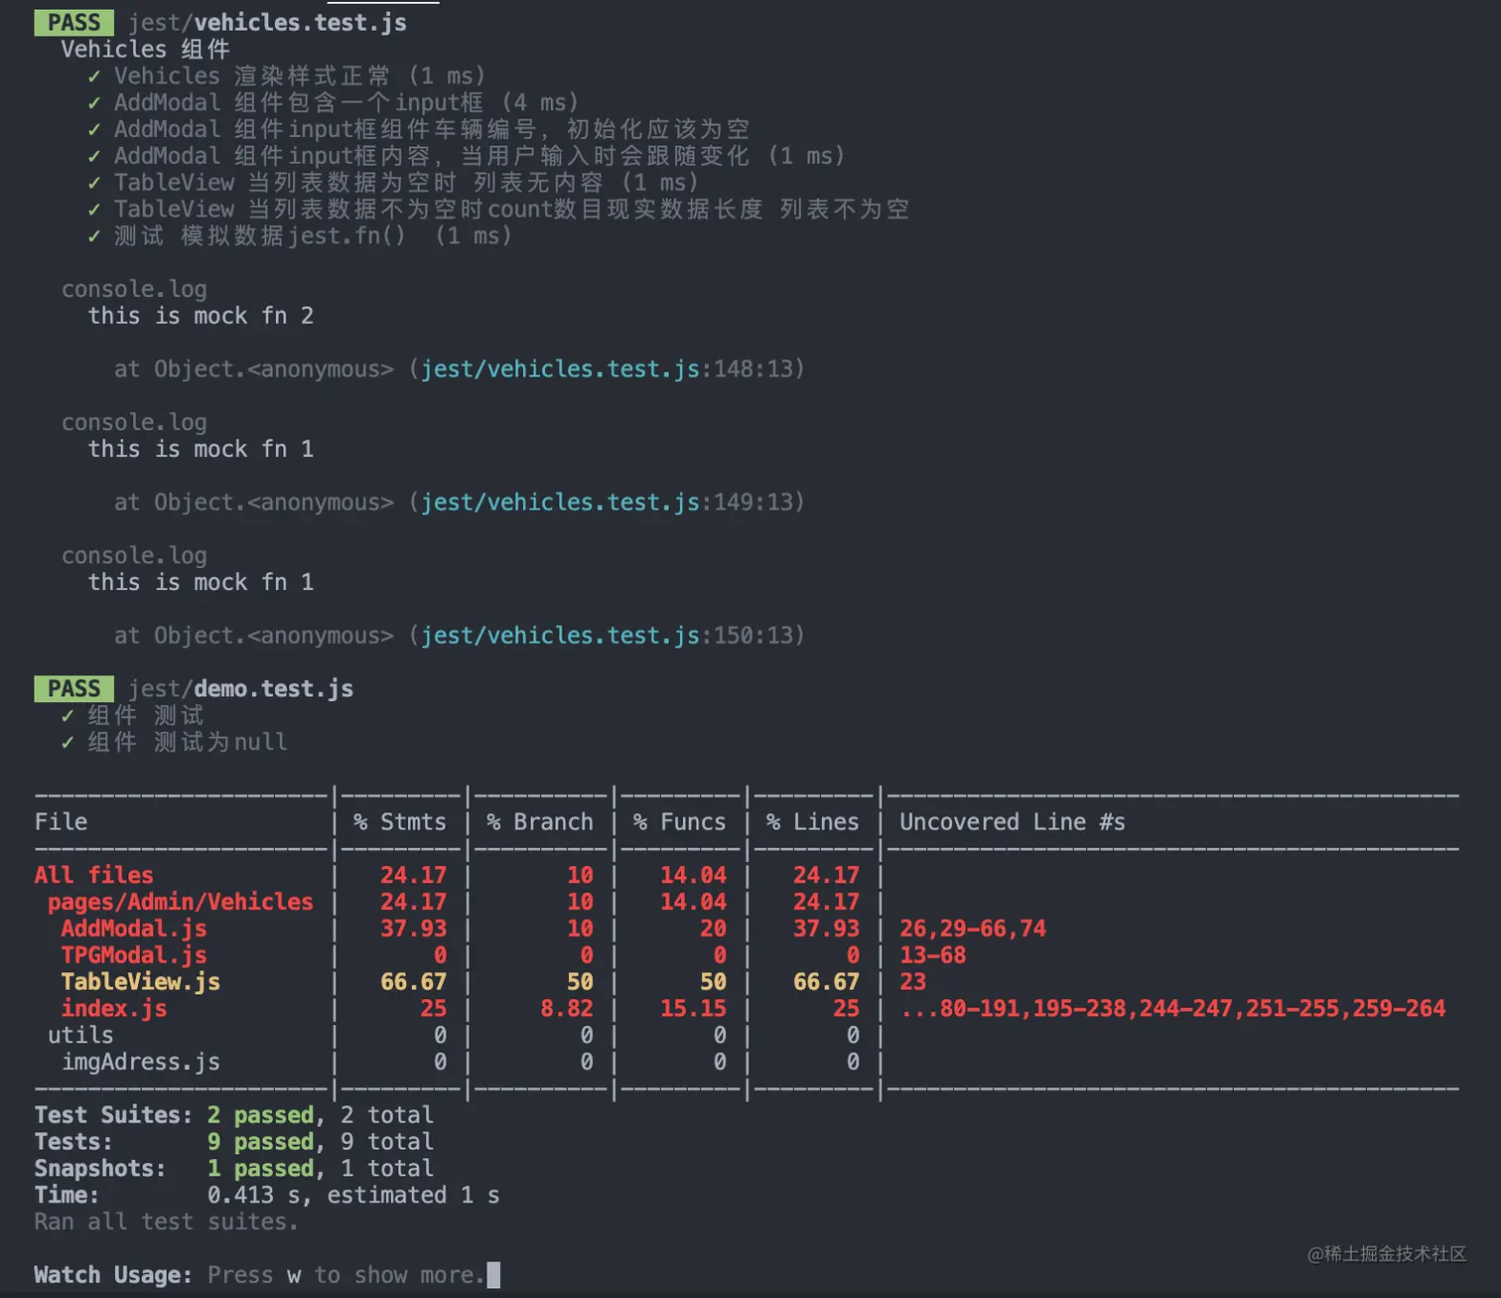Click the 'Ran all test suites.' line

pyautogui.click(x=167, y=1222)
